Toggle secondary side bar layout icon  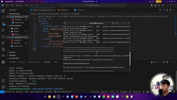(x=159, y=5)
